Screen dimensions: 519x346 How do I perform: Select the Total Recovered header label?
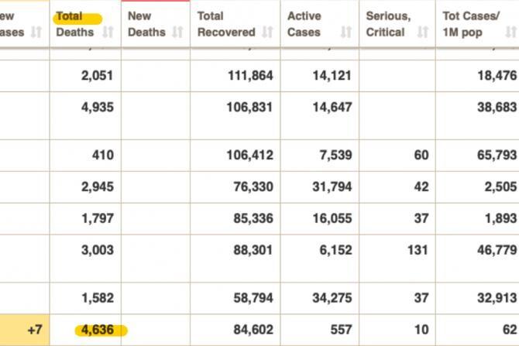tap(225, 24)
